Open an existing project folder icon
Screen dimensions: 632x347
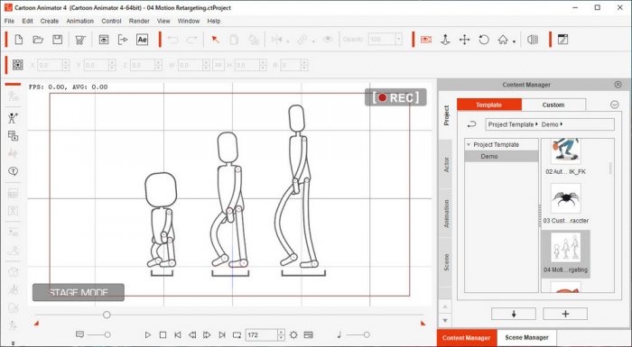[38, 40]
